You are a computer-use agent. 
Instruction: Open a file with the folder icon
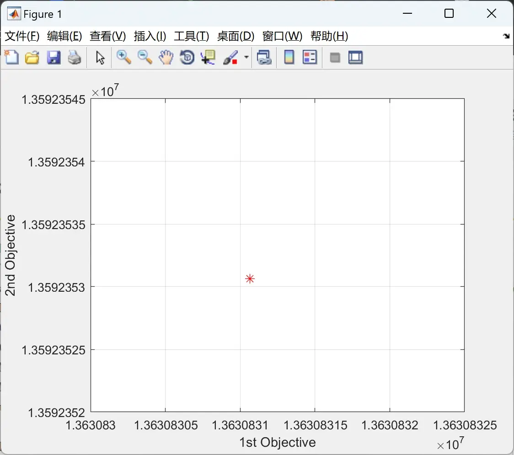coord(32,57)
